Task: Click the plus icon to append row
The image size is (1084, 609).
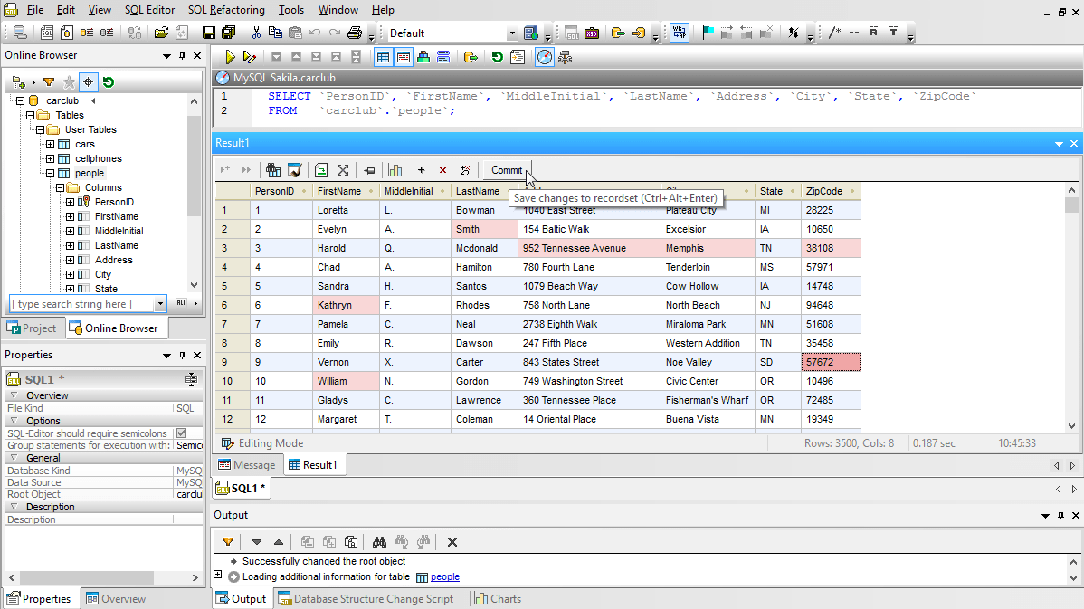Action: (421, 170)
